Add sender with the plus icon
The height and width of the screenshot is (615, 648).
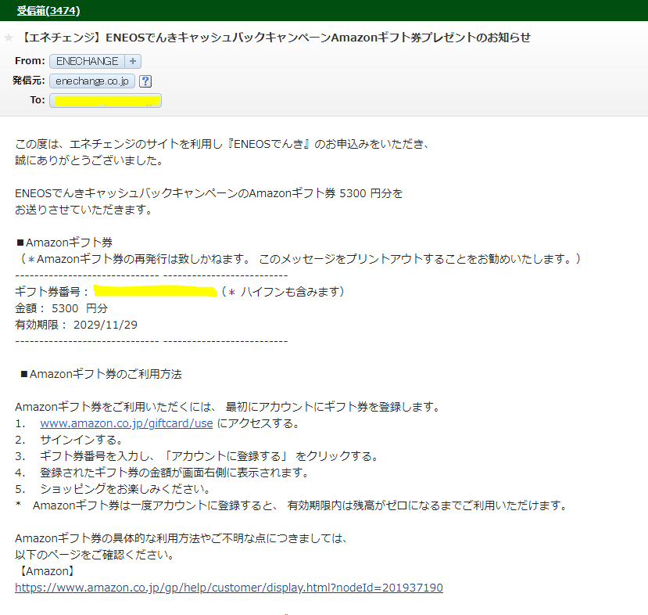pyautogui.click(x=133, y=61)
